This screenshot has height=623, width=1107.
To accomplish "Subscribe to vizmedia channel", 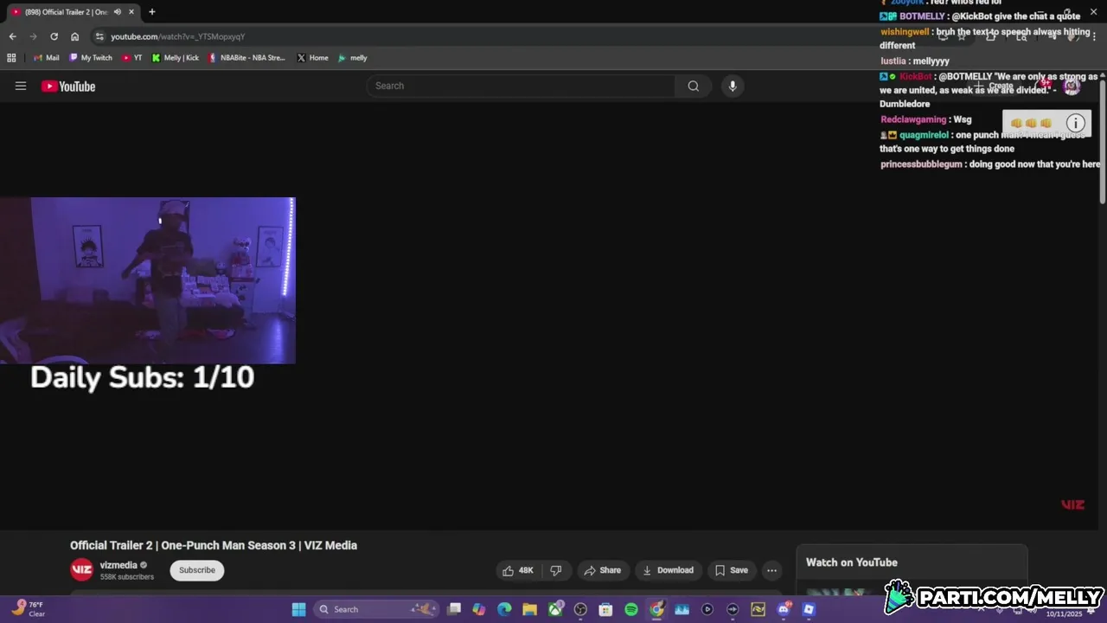I will click(197, 570).
